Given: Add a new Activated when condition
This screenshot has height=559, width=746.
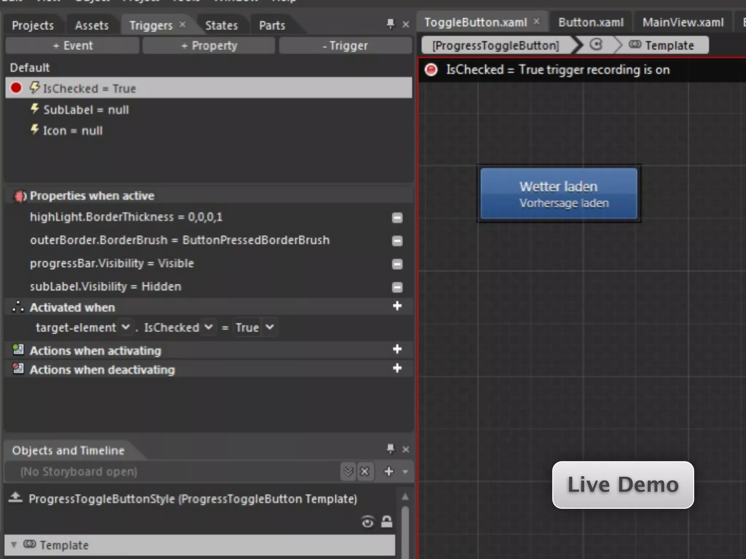Looking at the screenshot, I should click(x=397, y=306).
